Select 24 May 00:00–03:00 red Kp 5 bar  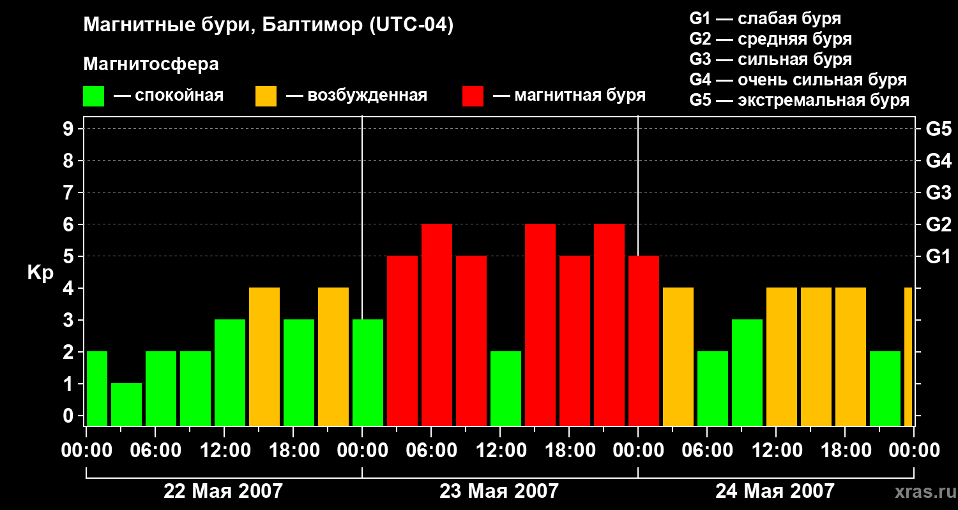pos(644,340)
